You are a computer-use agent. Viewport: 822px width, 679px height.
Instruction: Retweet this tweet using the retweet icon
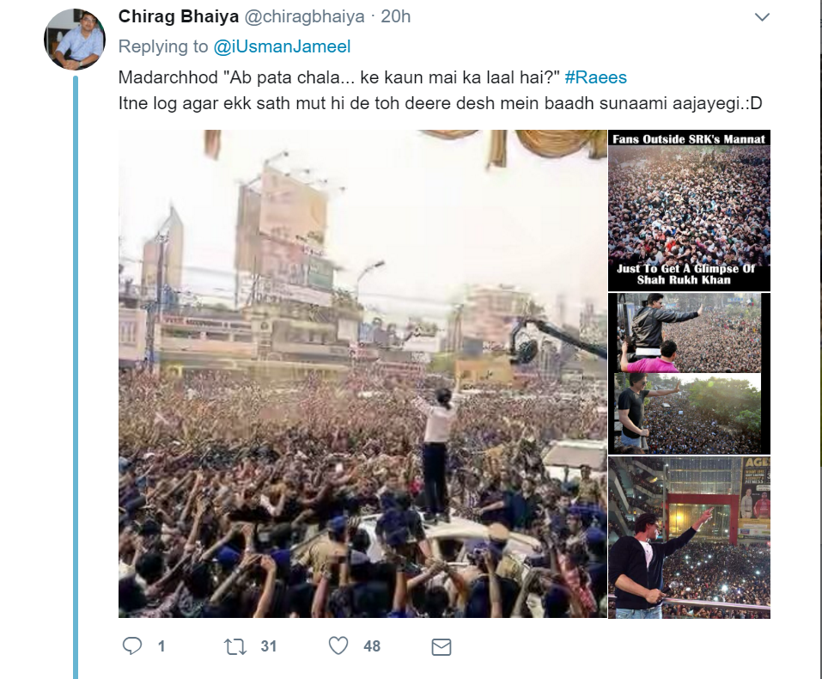(234, 645)
